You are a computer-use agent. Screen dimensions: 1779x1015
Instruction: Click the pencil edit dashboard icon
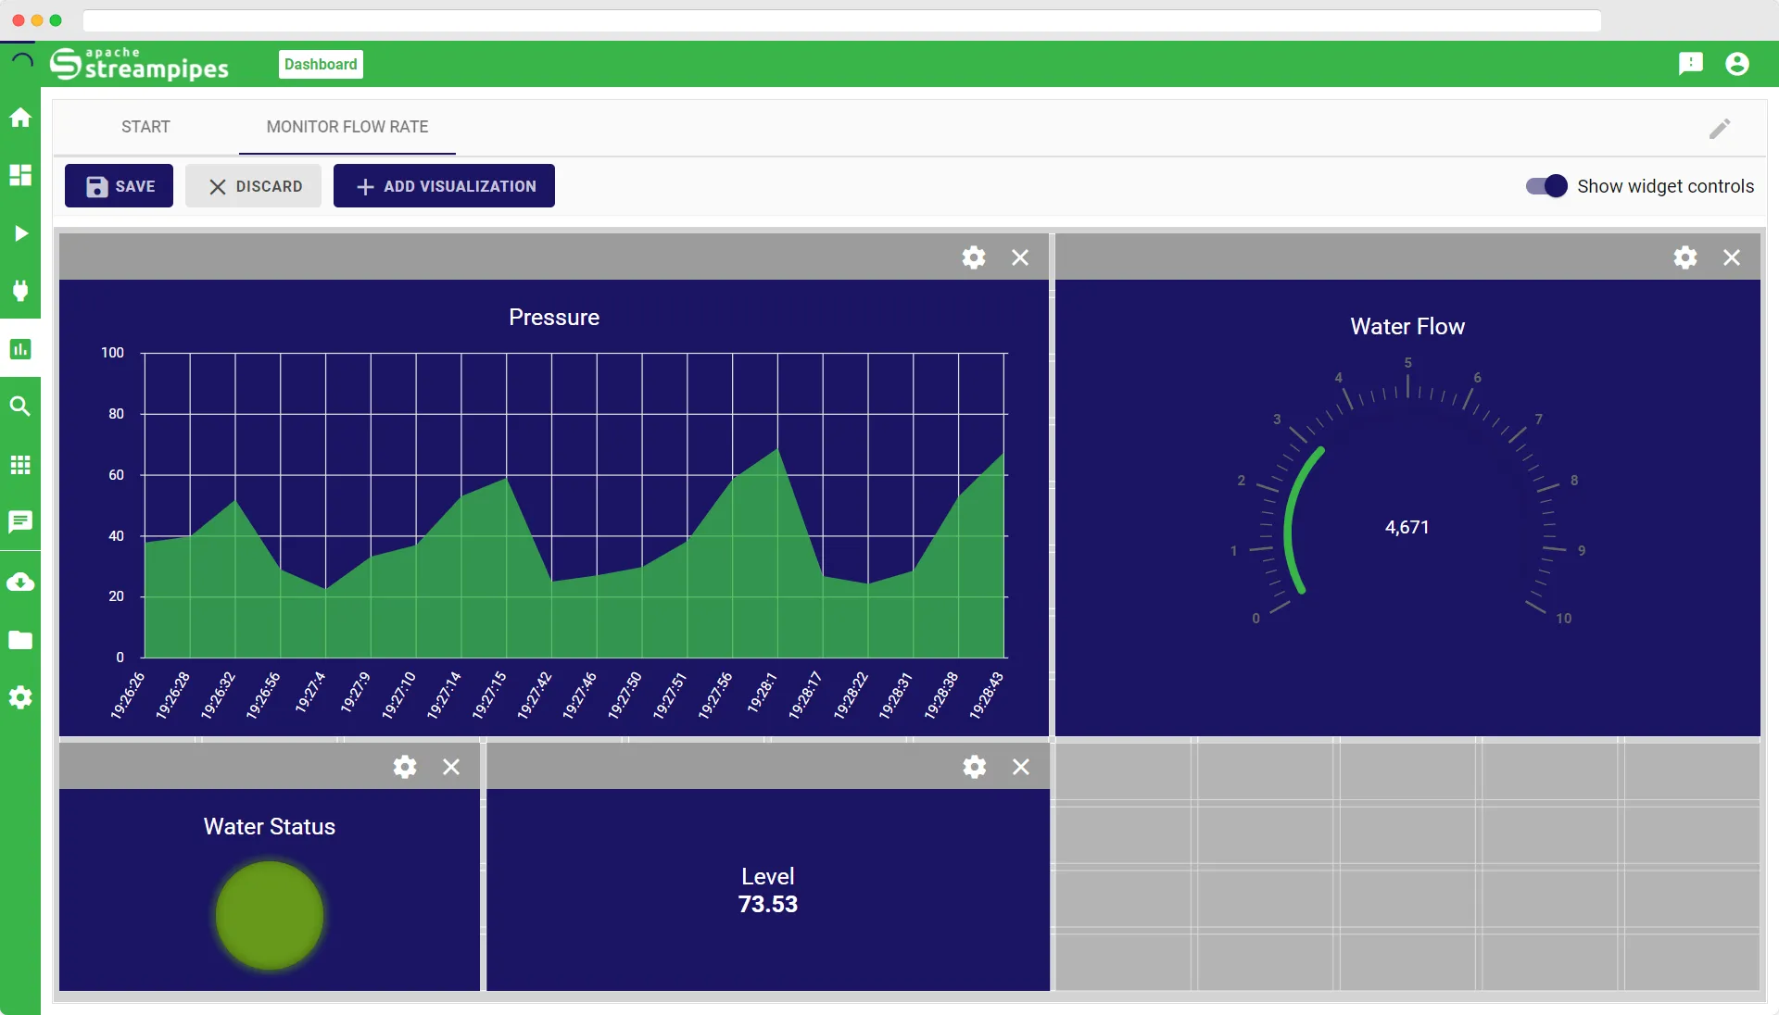(x=1720, y=129)
